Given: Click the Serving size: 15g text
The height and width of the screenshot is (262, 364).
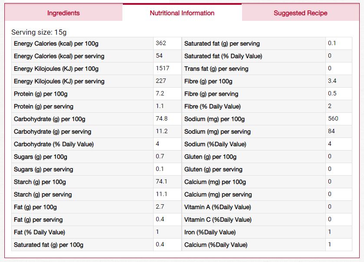Looking at the screenshot, I should click(39, 32).
